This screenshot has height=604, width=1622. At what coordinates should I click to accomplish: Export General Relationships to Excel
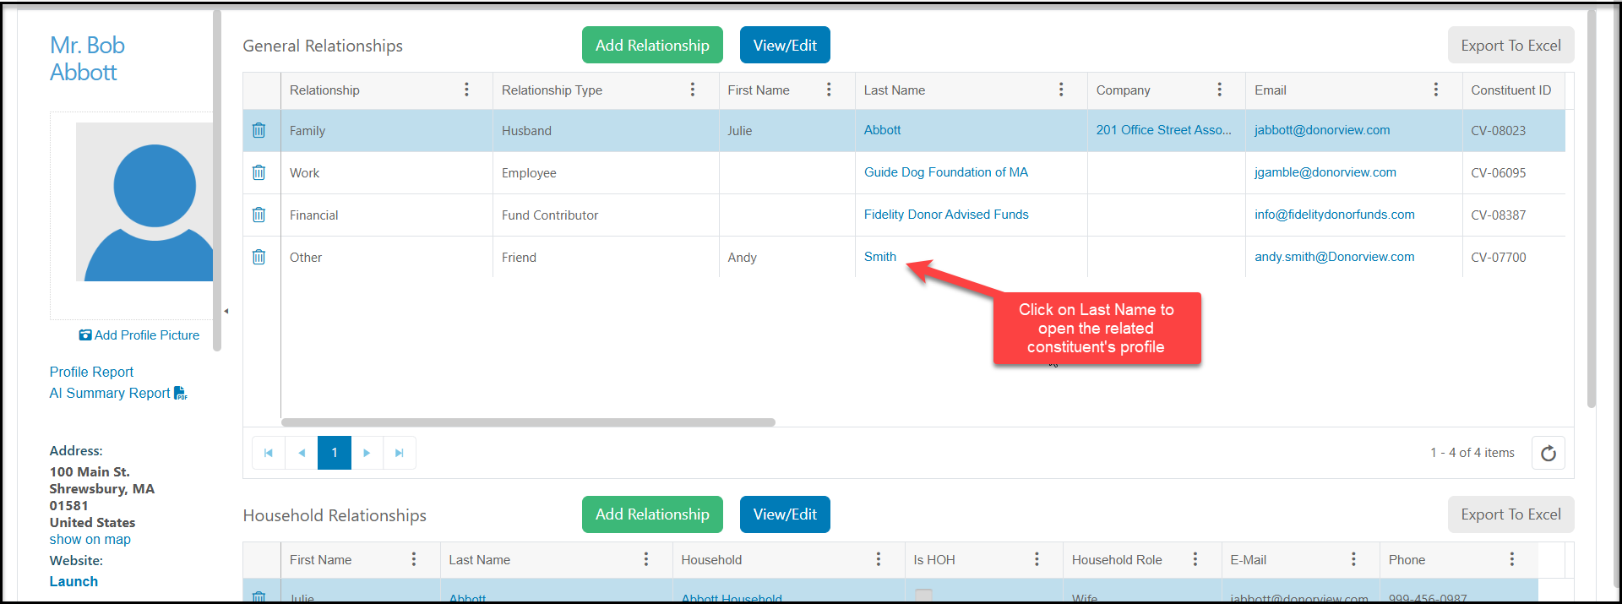coord(1510,45)
